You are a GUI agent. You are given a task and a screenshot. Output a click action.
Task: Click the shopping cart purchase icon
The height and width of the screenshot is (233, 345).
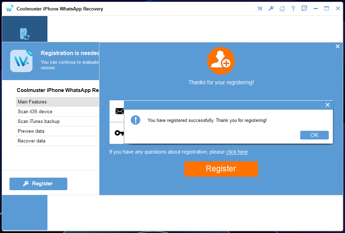pos(260,9)
